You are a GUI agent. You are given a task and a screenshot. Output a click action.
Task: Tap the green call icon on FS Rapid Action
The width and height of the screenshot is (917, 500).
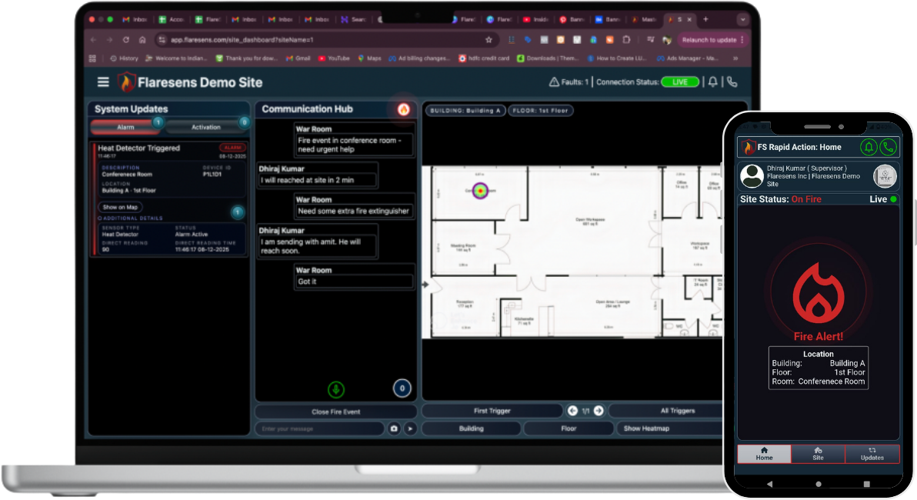click(x=889, y=146)
